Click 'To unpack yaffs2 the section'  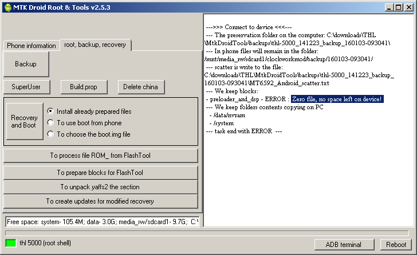point(101,187)
